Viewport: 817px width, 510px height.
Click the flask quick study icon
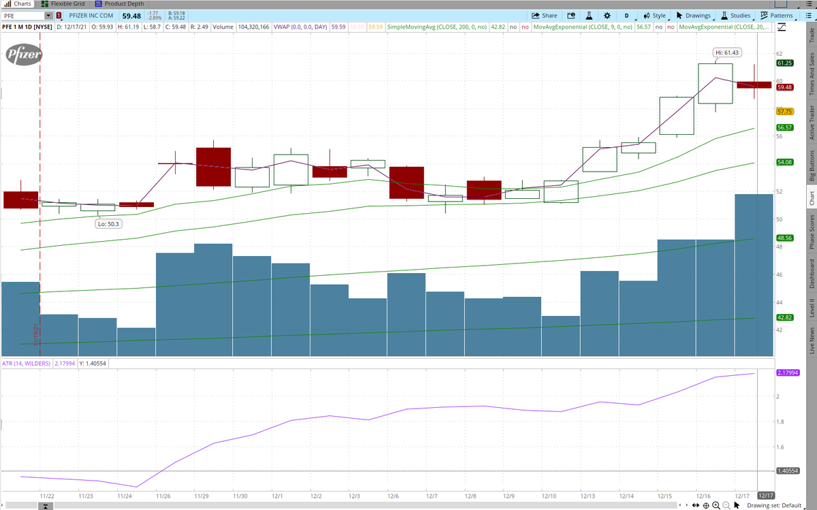pos(589,16)
